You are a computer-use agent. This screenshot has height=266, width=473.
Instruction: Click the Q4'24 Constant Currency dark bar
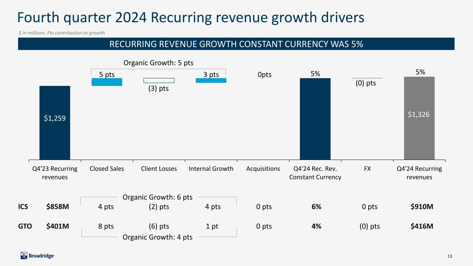click(x=315, y=119)
